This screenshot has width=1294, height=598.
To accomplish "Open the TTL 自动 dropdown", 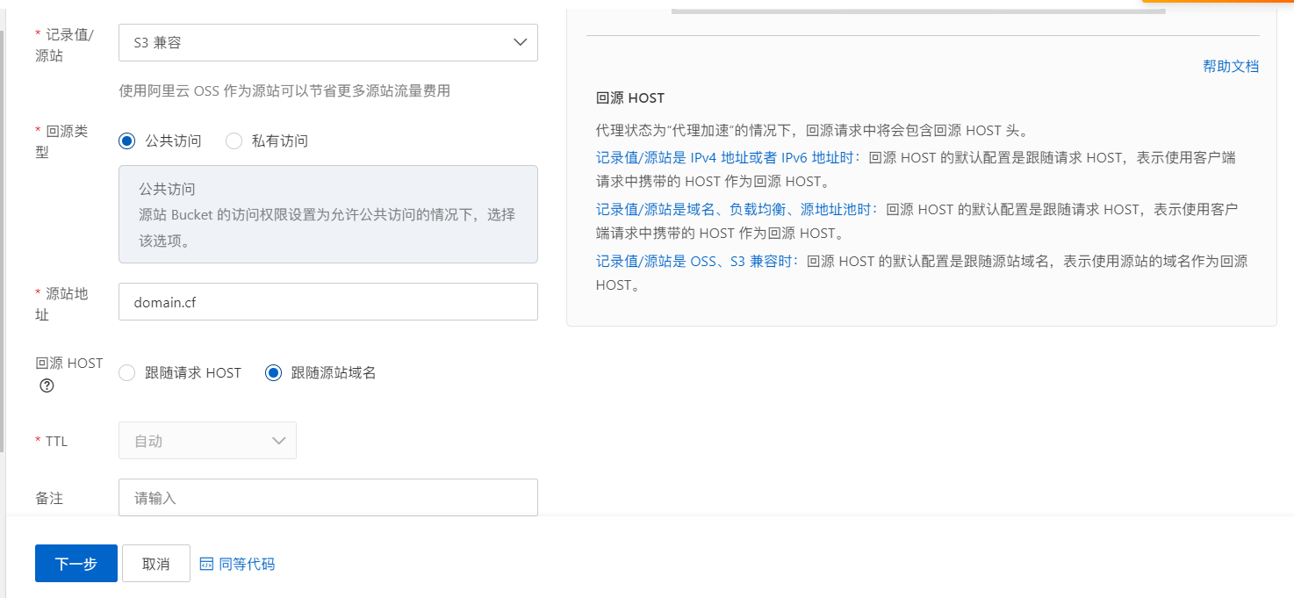I will pyautogui.click(x=207, y=441).
